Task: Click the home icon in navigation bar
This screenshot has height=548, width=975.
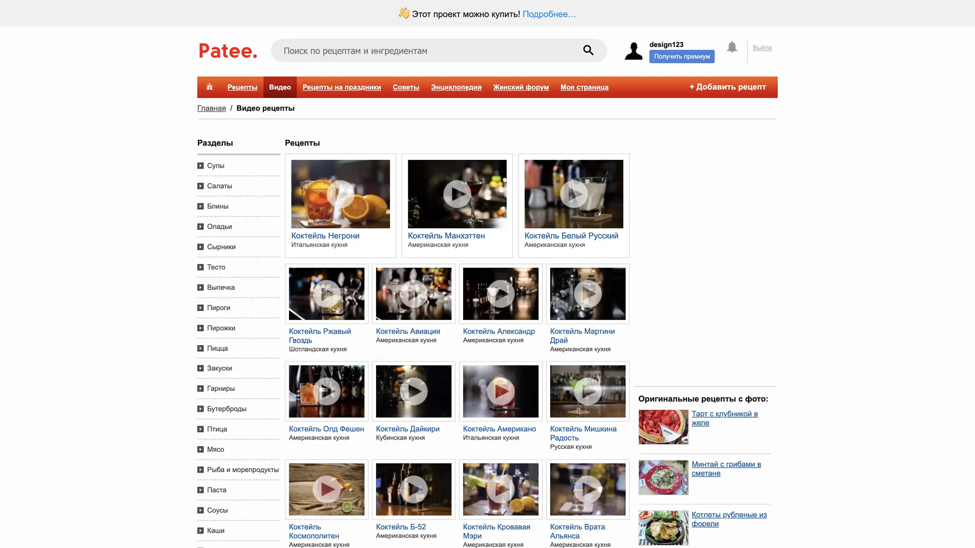Action: [209, 87]
